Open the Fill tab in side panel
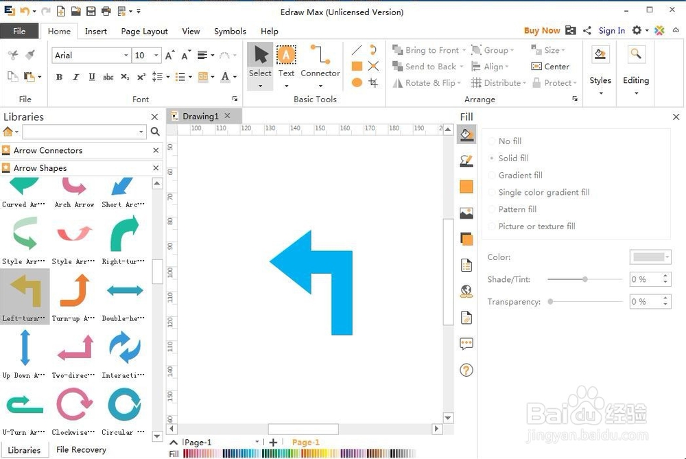This screenshot has width=686, height=459. pyautogui.click(x=466, y=134)
